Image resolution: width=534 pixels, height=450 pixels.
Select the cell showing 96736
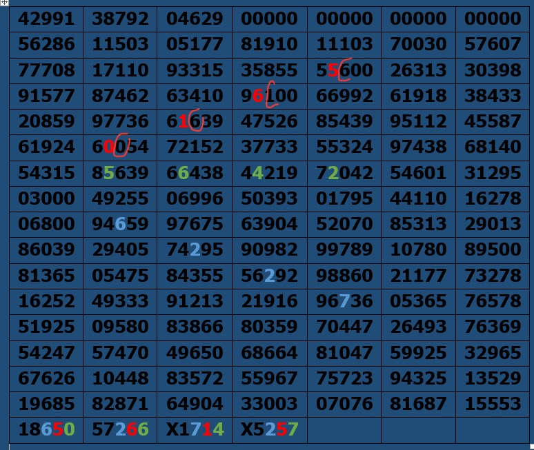[x=344, y=301]
